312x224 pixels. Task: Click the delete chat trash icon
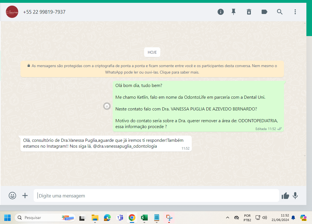click(249, 12)
